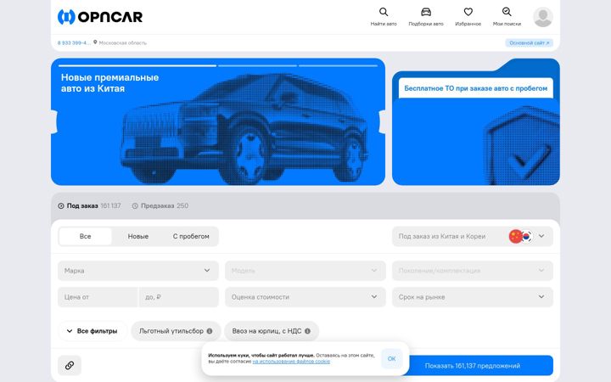Image resolution: width=611 pixels, height=382 pixels.
Task: Copy search link with chain icon
Action: 70,365
